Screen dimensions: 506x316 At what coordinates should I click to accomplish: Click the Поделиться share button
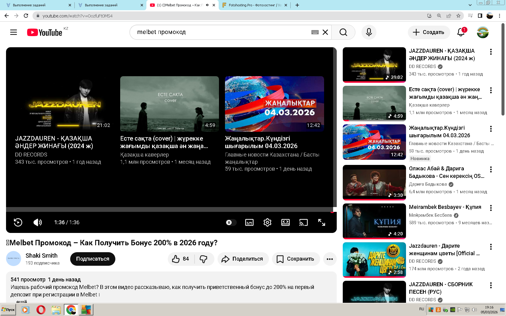(243, 259)
